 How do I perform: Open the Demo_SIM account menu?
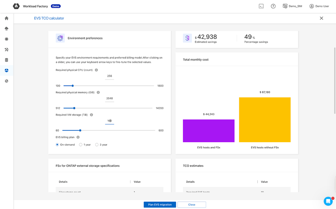(292, 6)
